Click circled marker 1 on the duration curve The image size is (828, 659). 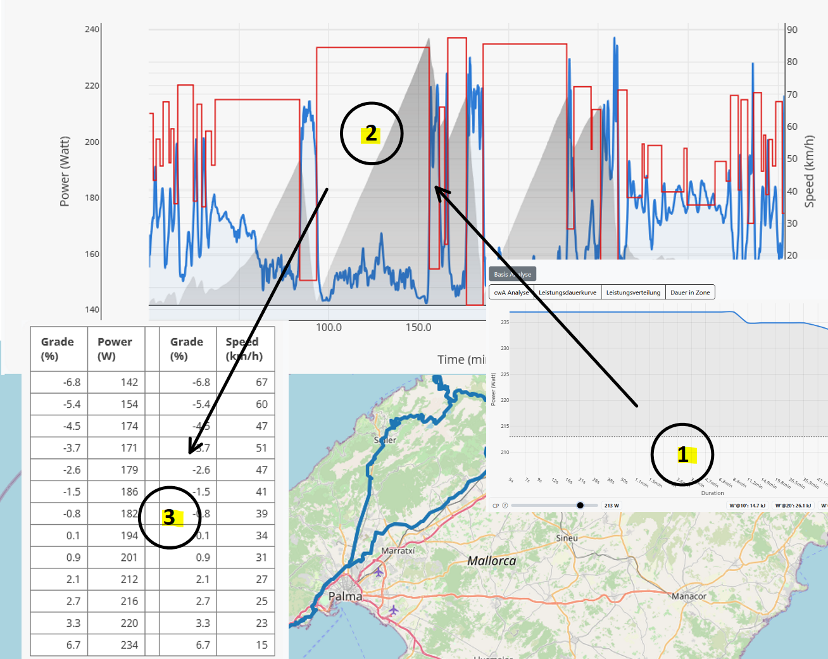click(682, 454)
